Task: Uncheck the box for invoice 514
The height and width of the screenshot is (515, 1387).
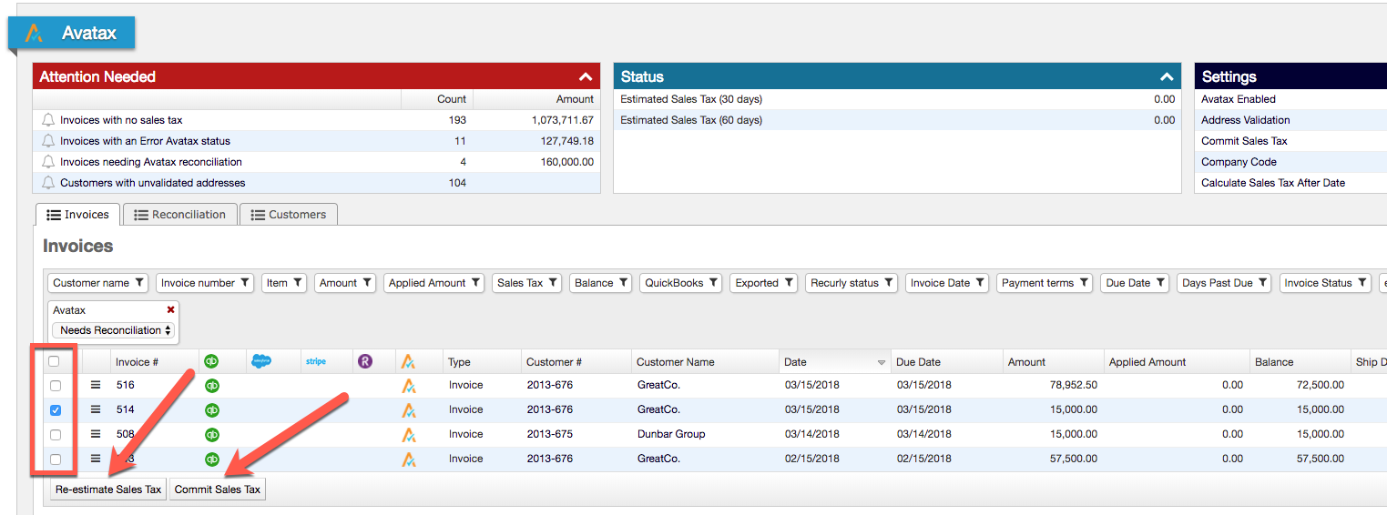Action: click(55, 410)
